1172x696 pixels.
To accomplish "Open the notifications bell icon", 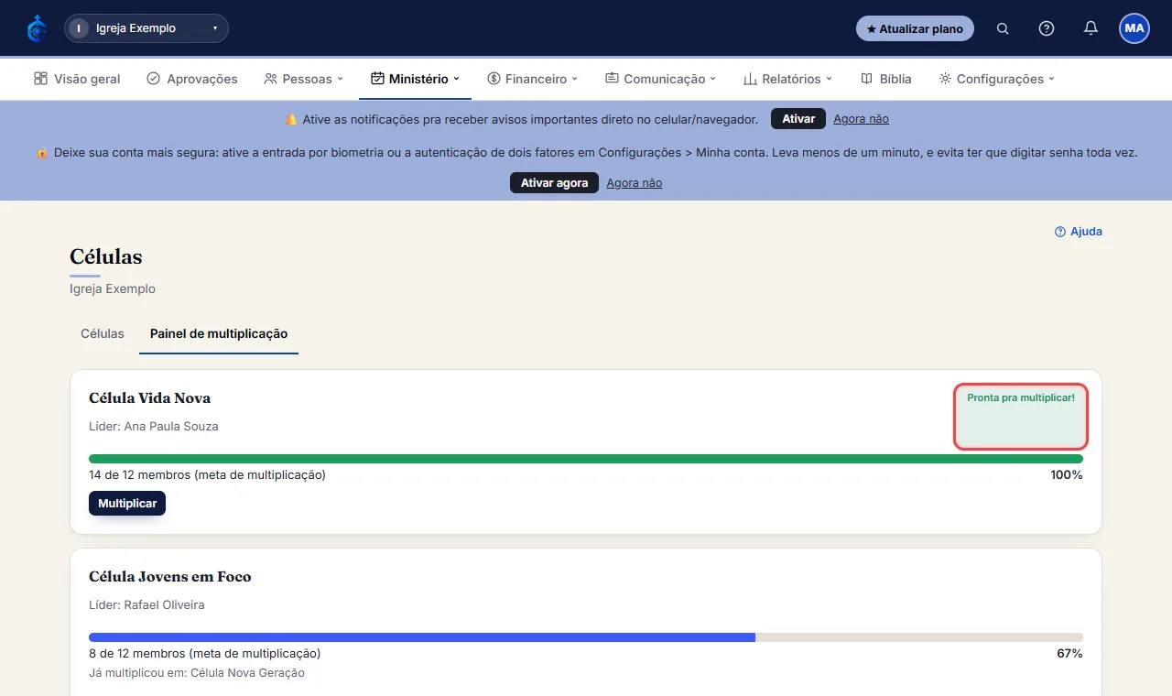I will 1091,28.
